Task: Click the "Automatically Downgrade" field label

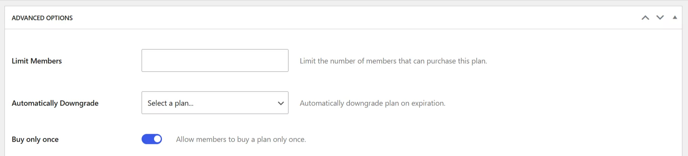Action: [55, 103]
